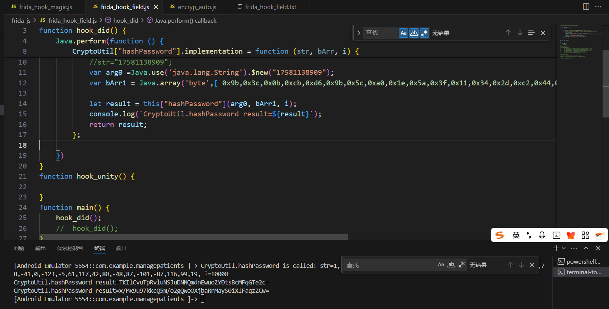The width and height of the screenshot is (609, 309).
Task: Expand the replace toggle arrow in find widget
Action: [x=358, y=33]
